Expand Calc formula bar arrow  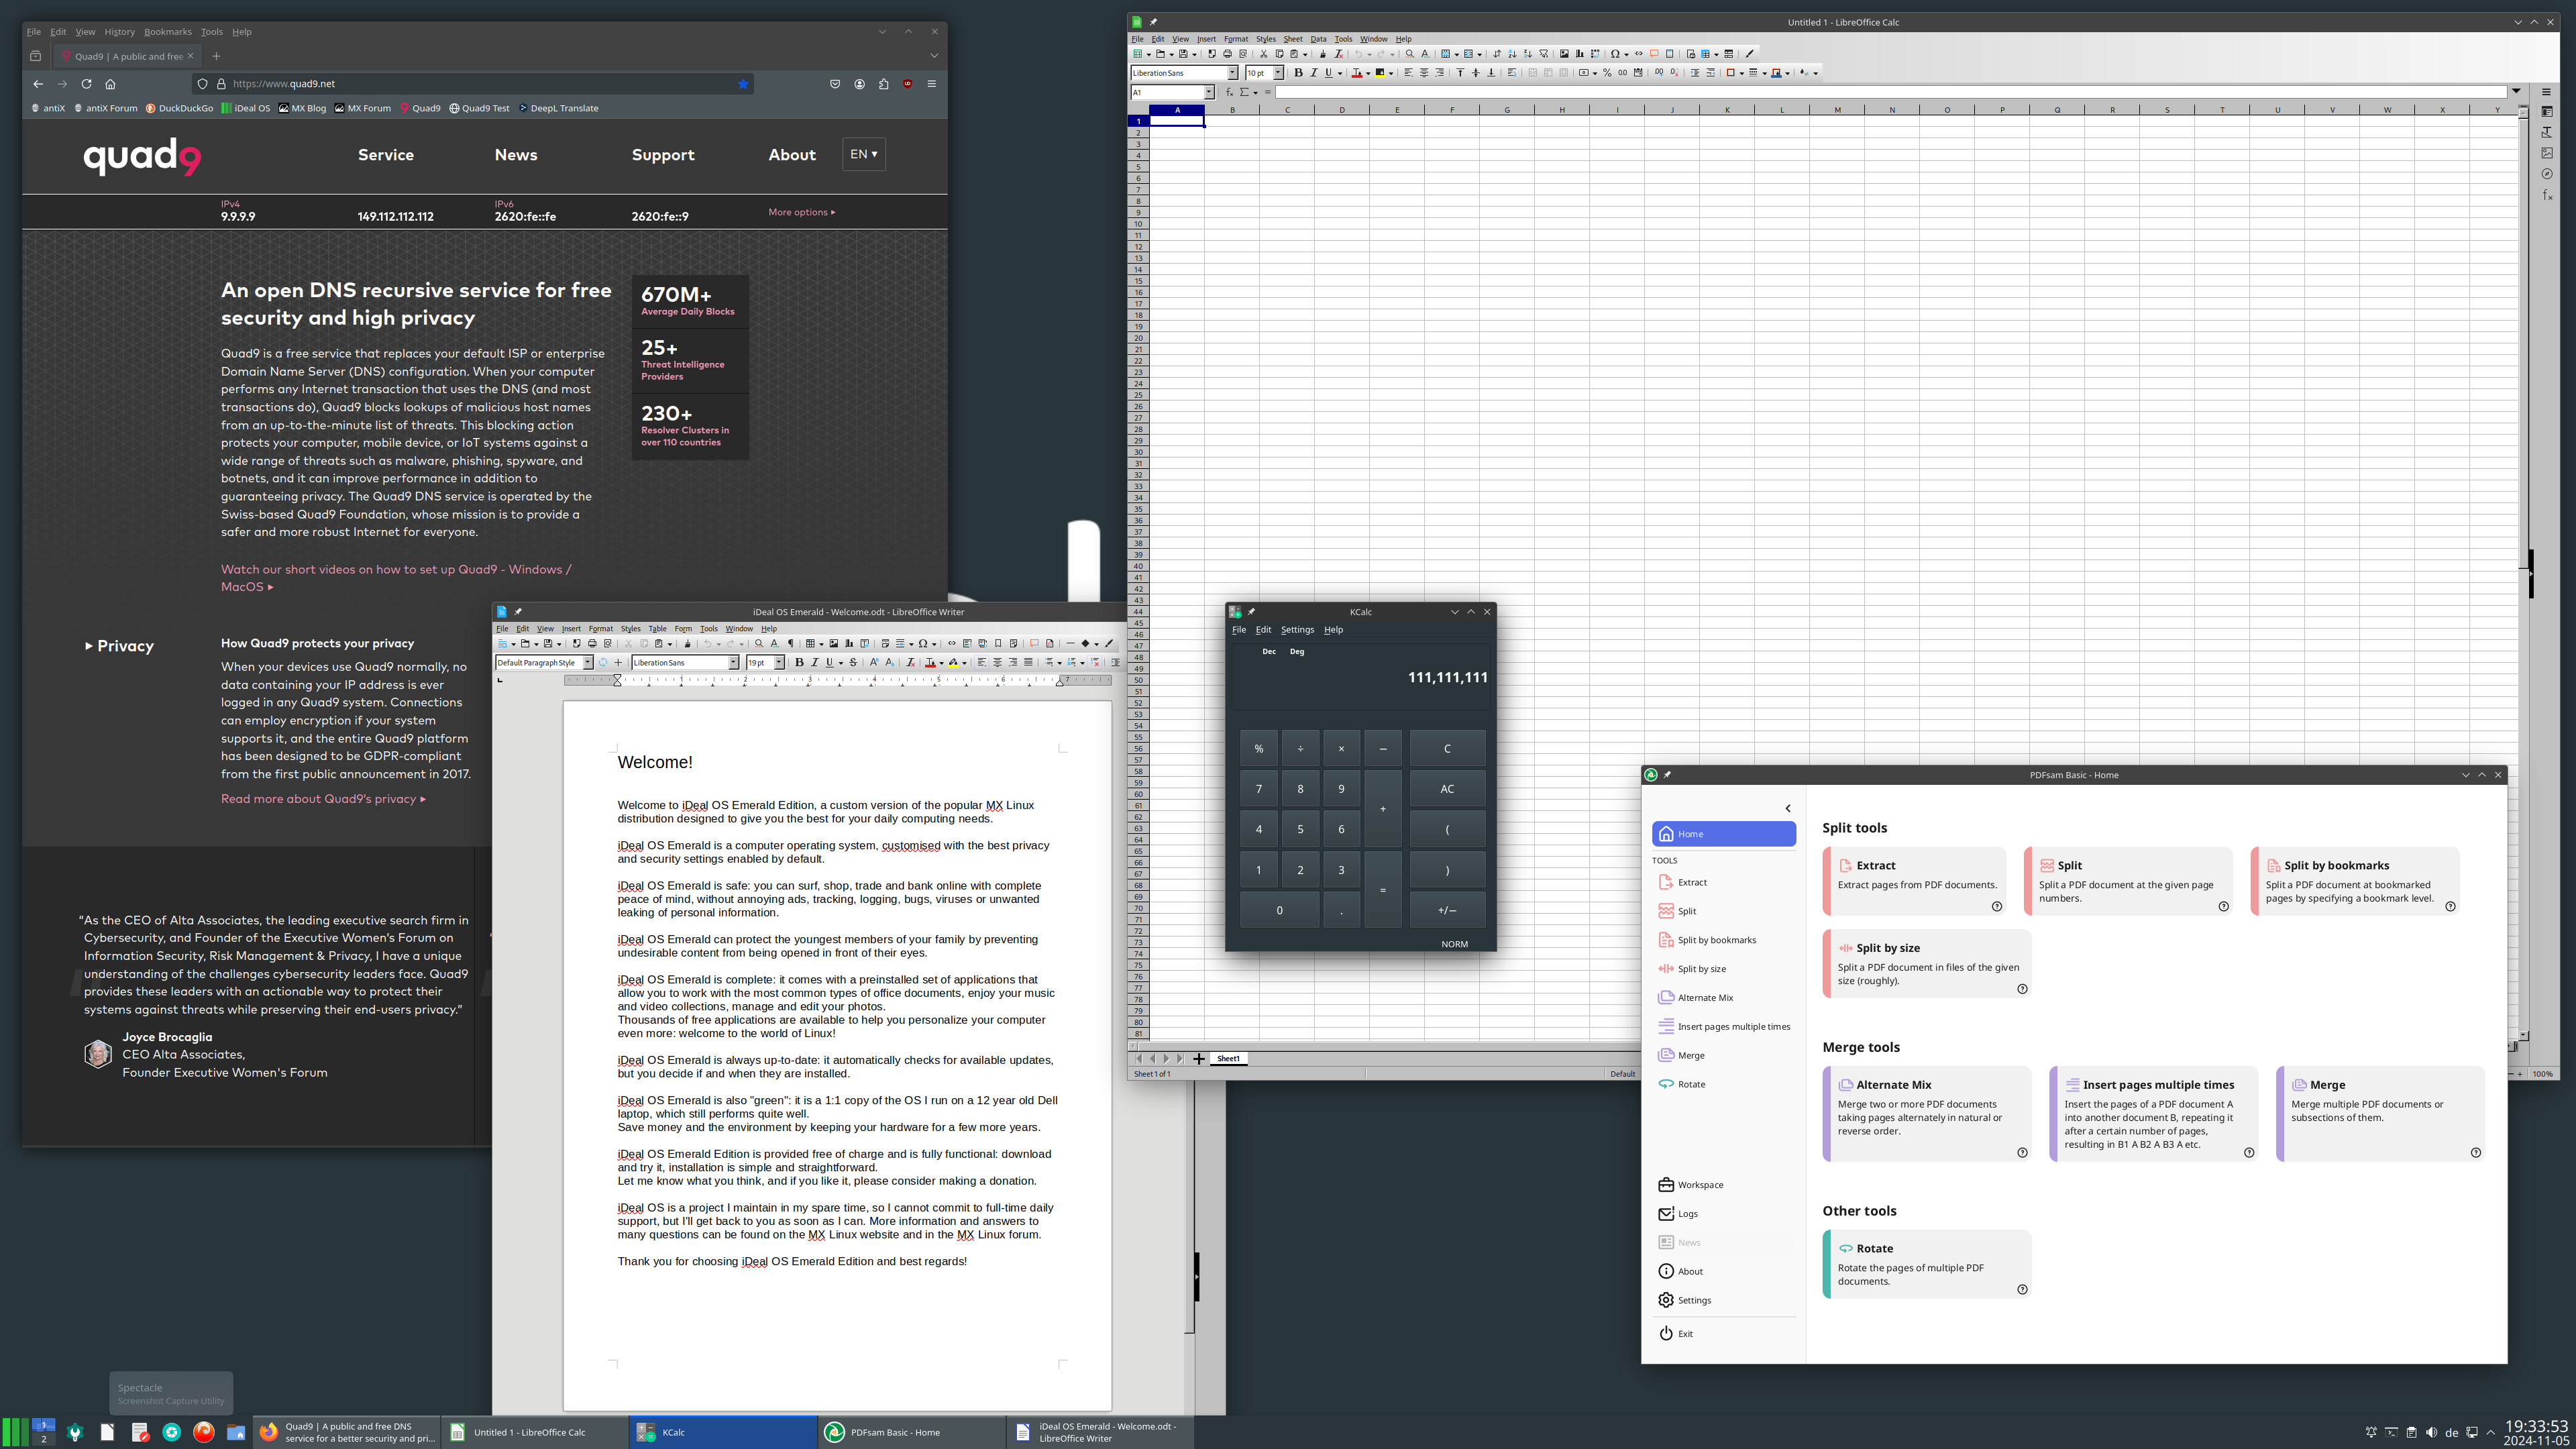(x=2516, y=92)
